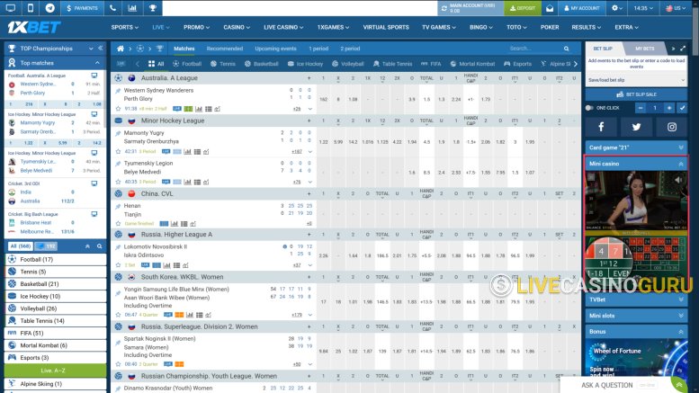The image size is (699, 393).
Task: Open the Facebook social link
Action: click(x=601, y=127)
